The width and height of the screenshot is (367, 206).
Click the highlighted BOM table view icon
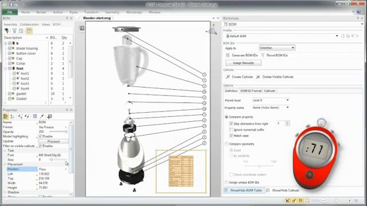tap(29, 31)
